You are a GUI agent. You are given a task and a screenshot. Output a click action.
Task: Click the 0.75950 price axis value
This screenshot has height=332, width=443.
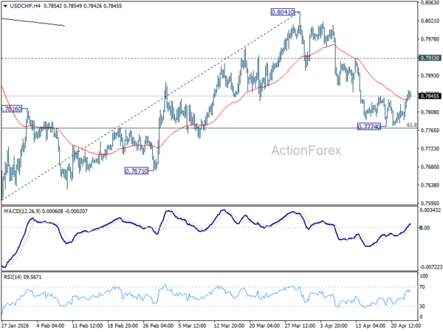(x=430, y=204)
